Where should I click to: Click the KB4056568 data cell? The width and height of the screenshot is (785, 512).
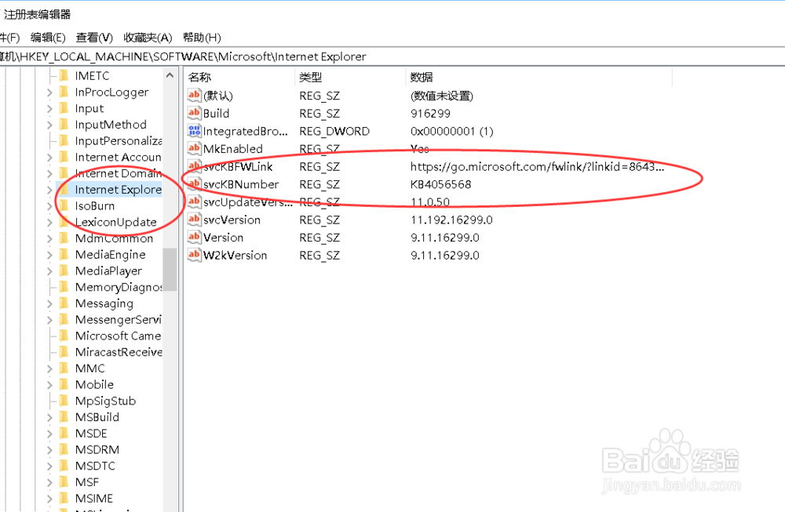click(x=440, y=184)
